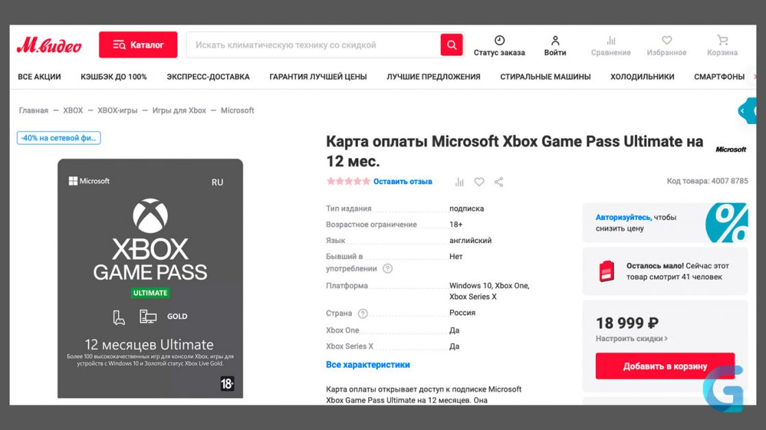Open the ВСЕ АКЦИИ menu item
766x430 pixels.
(x=40, y=77)
